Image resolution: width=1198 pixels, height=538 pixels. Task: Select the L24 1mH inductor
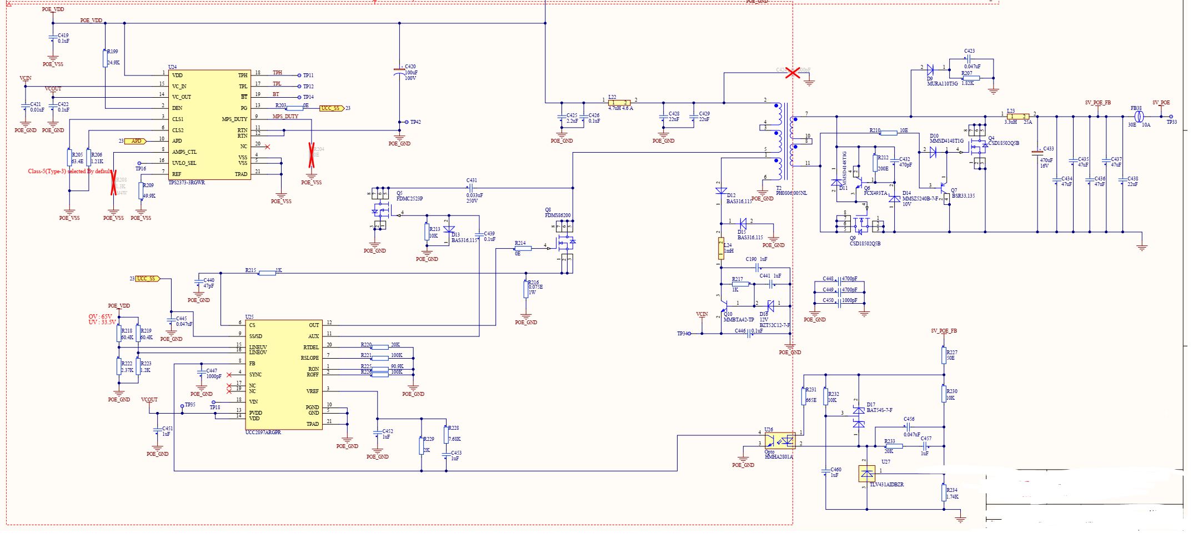click(721, 248)
